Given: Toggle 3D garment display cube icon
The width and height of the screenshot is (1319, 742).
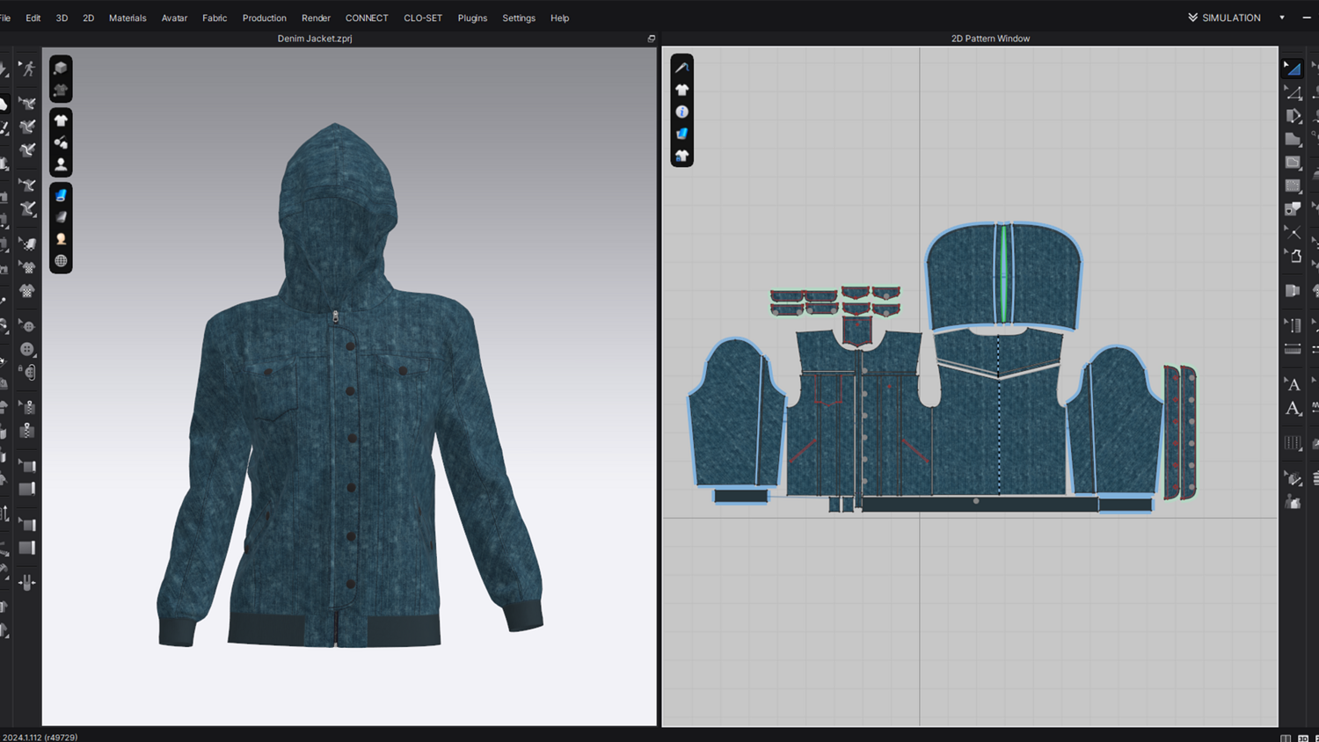Looking at the screenshot, I should 61,68.
